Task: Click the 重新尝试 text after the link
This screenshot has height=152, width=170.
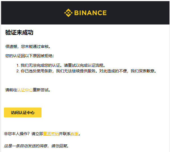Action: click(41, 90)
